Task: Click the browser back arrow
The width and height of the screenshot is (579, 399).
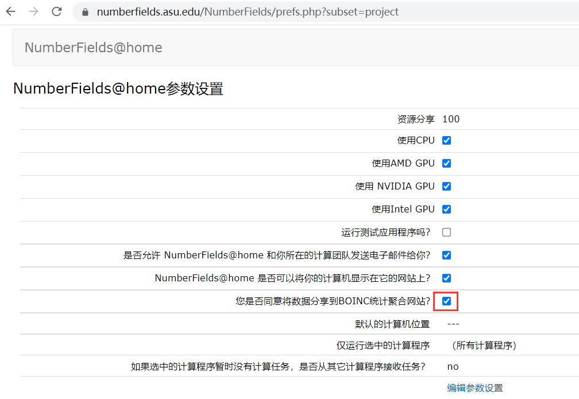Action: click(x=11, y=11)
